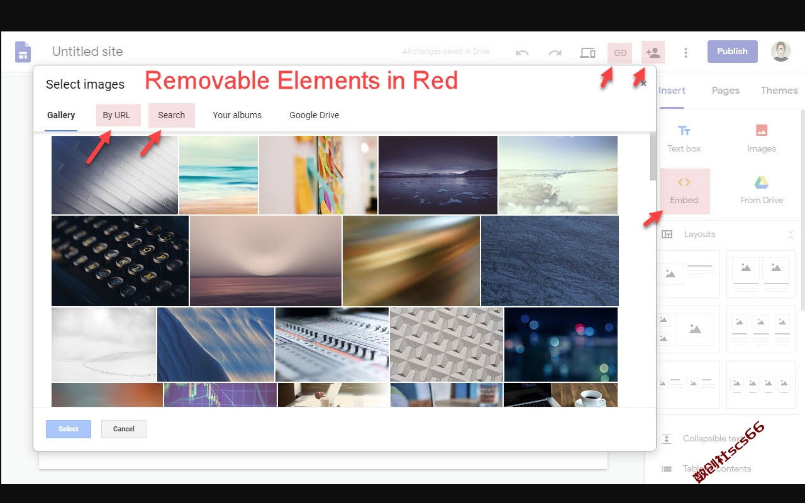The image size is (805, 503).
Task: Click the gallery scrollbar
Action: point(653,157)
